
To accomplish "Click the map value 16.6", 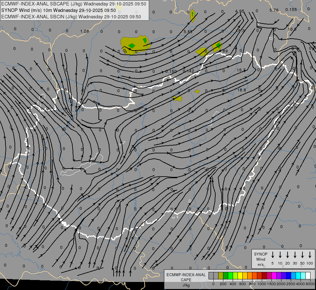I will (x=292, y=29).
